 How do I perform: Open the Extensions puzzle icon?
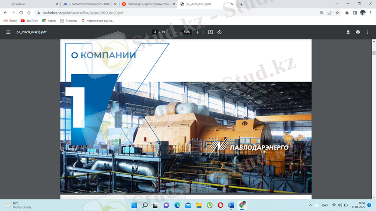[347, 13]
